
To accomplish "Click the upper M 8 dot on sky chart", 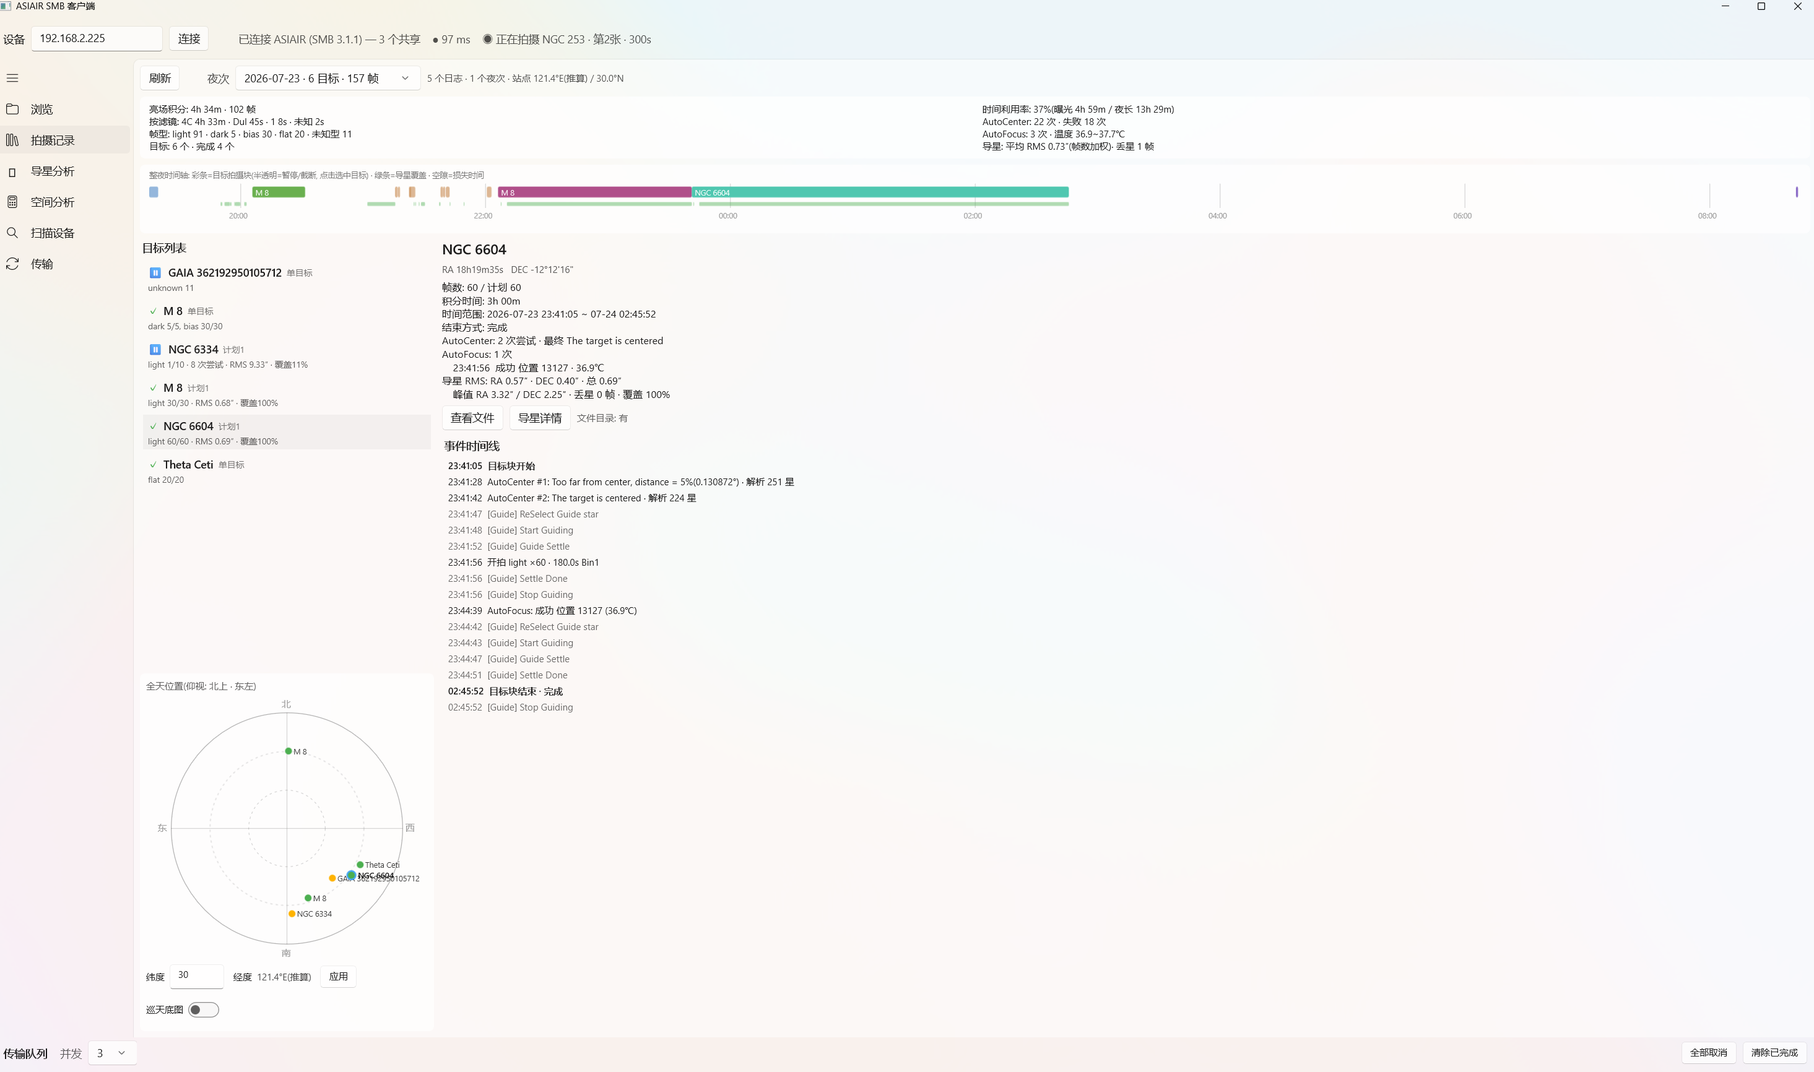I will click(289, 751).
